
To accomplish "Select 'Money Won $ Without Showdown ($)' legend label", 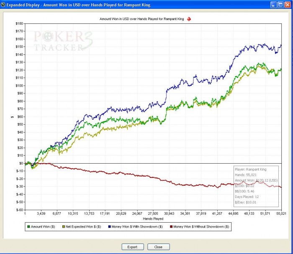I will tap(201, 227).
